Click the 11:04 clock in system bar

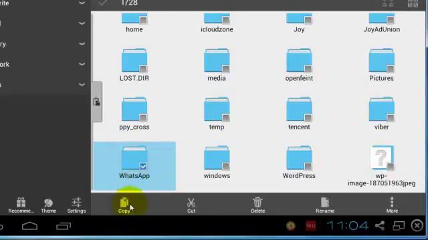tap(348, 225)
